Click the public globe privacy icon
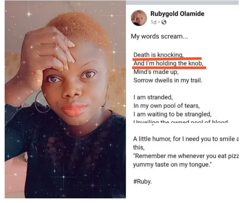This screenshot has width=244, height=203. point(164,22)
